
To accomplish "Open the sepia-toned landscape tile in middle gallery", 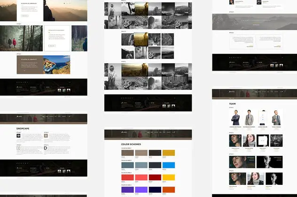I will 141,39.
